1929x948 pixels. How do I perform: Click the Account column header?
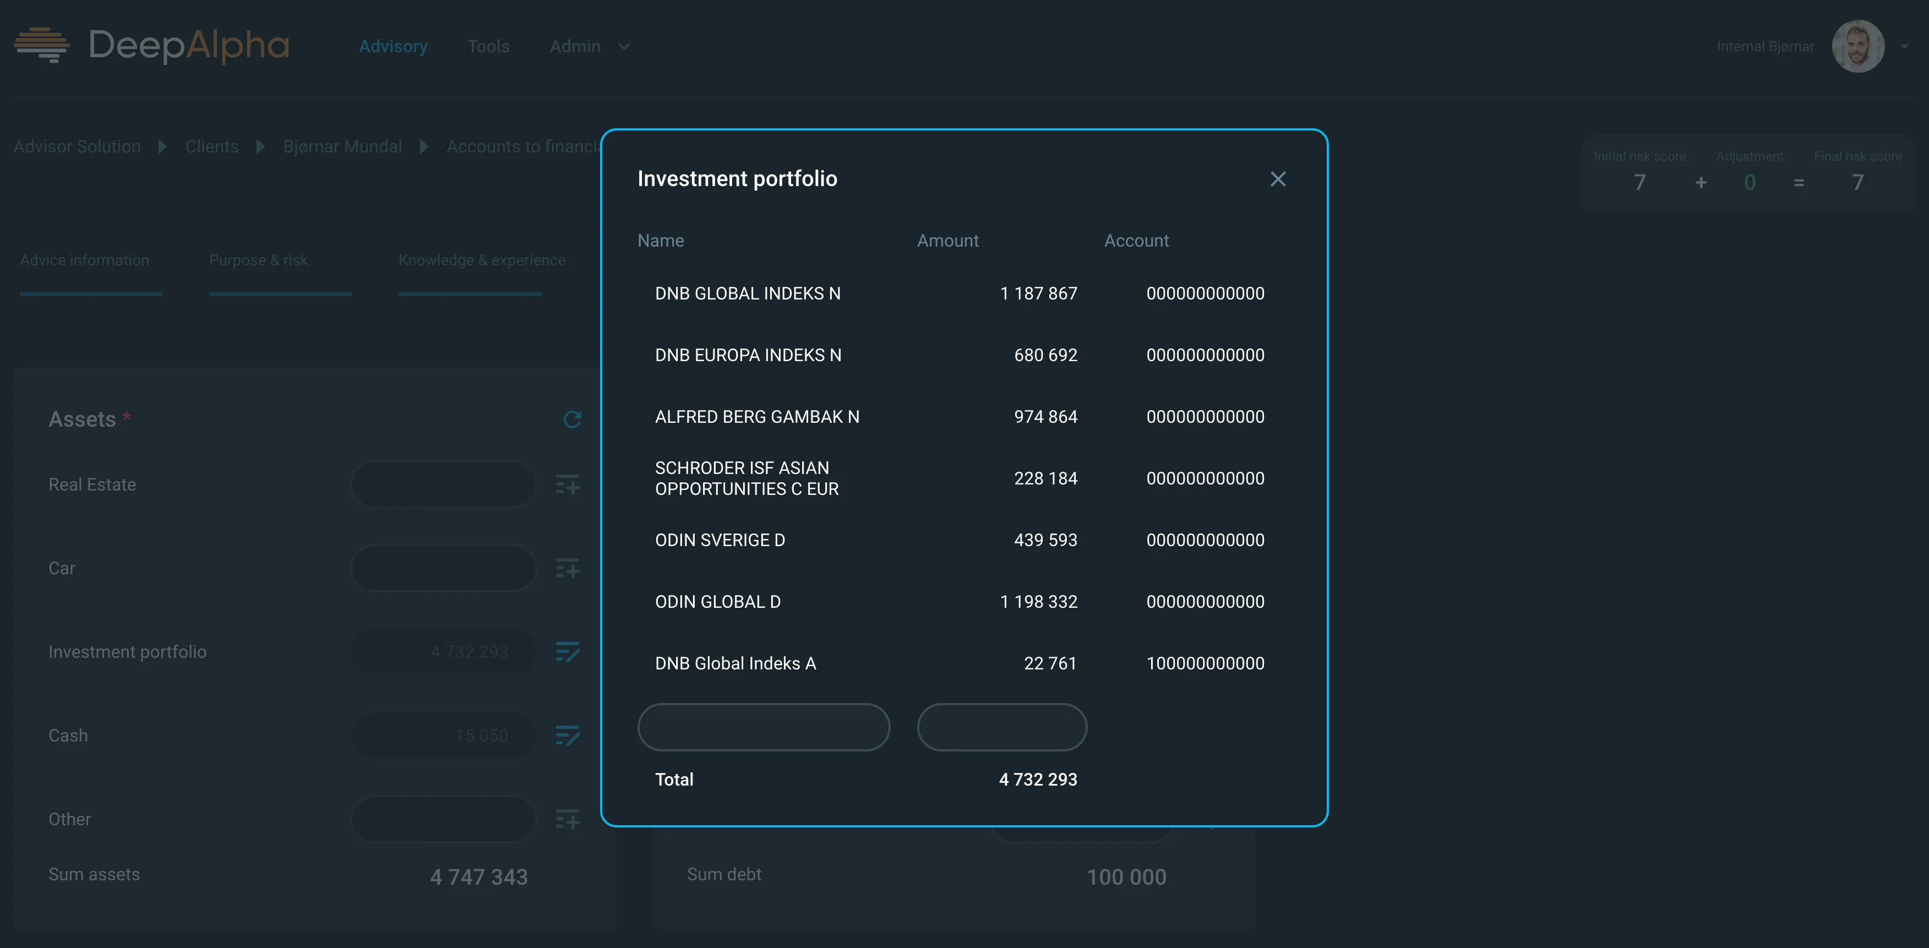pyautogui.click(x=1136, y=241)
